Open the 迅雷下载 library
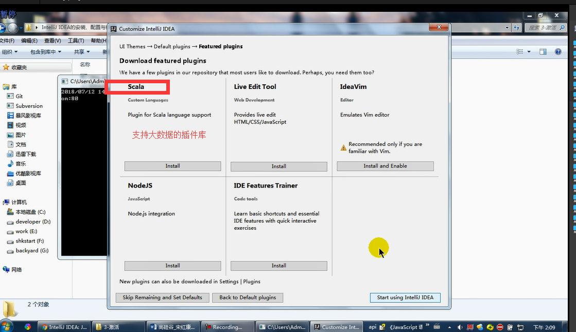The image size is (576, 332). click(x=26, y=154)
